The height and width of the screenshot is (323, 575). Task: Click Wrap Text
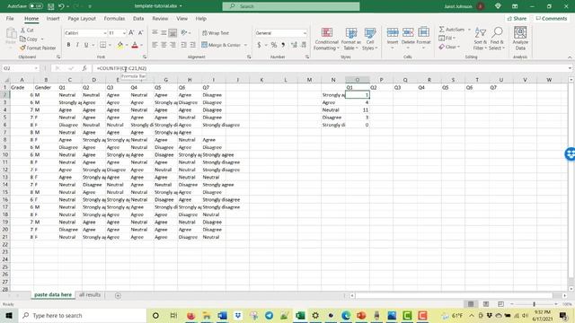[x=216, y=33]
